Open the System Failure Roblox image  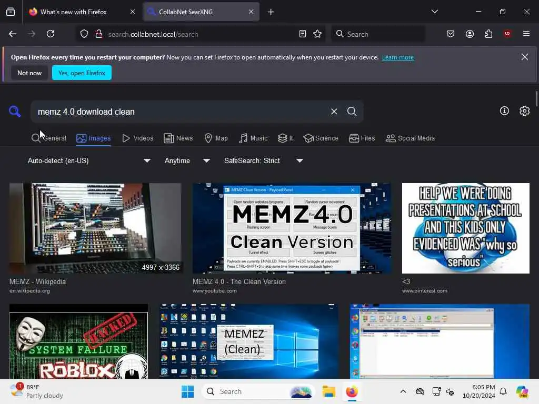[x=79, y=341]
